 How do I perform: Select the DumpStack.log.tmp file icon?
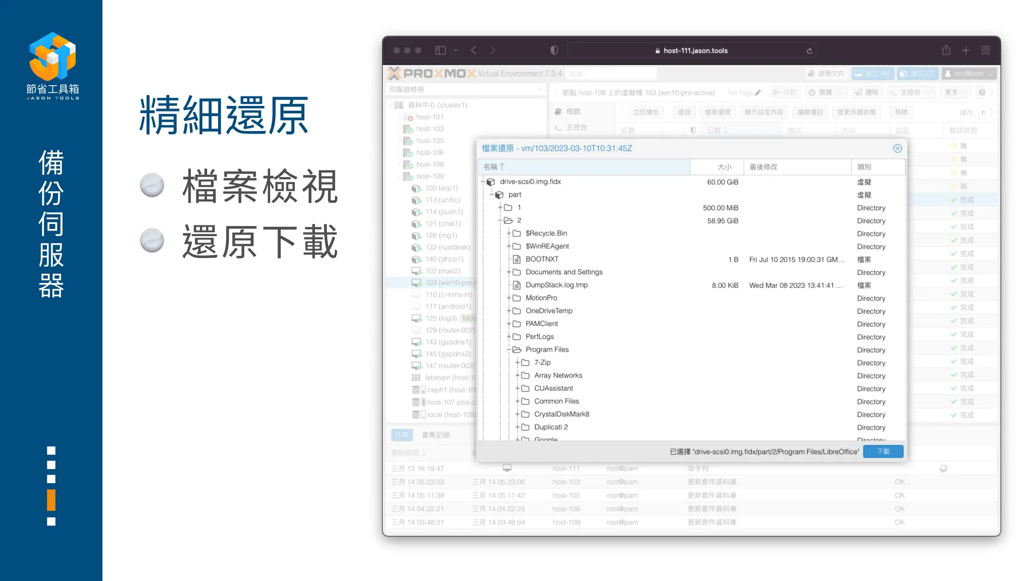point(516,285)
